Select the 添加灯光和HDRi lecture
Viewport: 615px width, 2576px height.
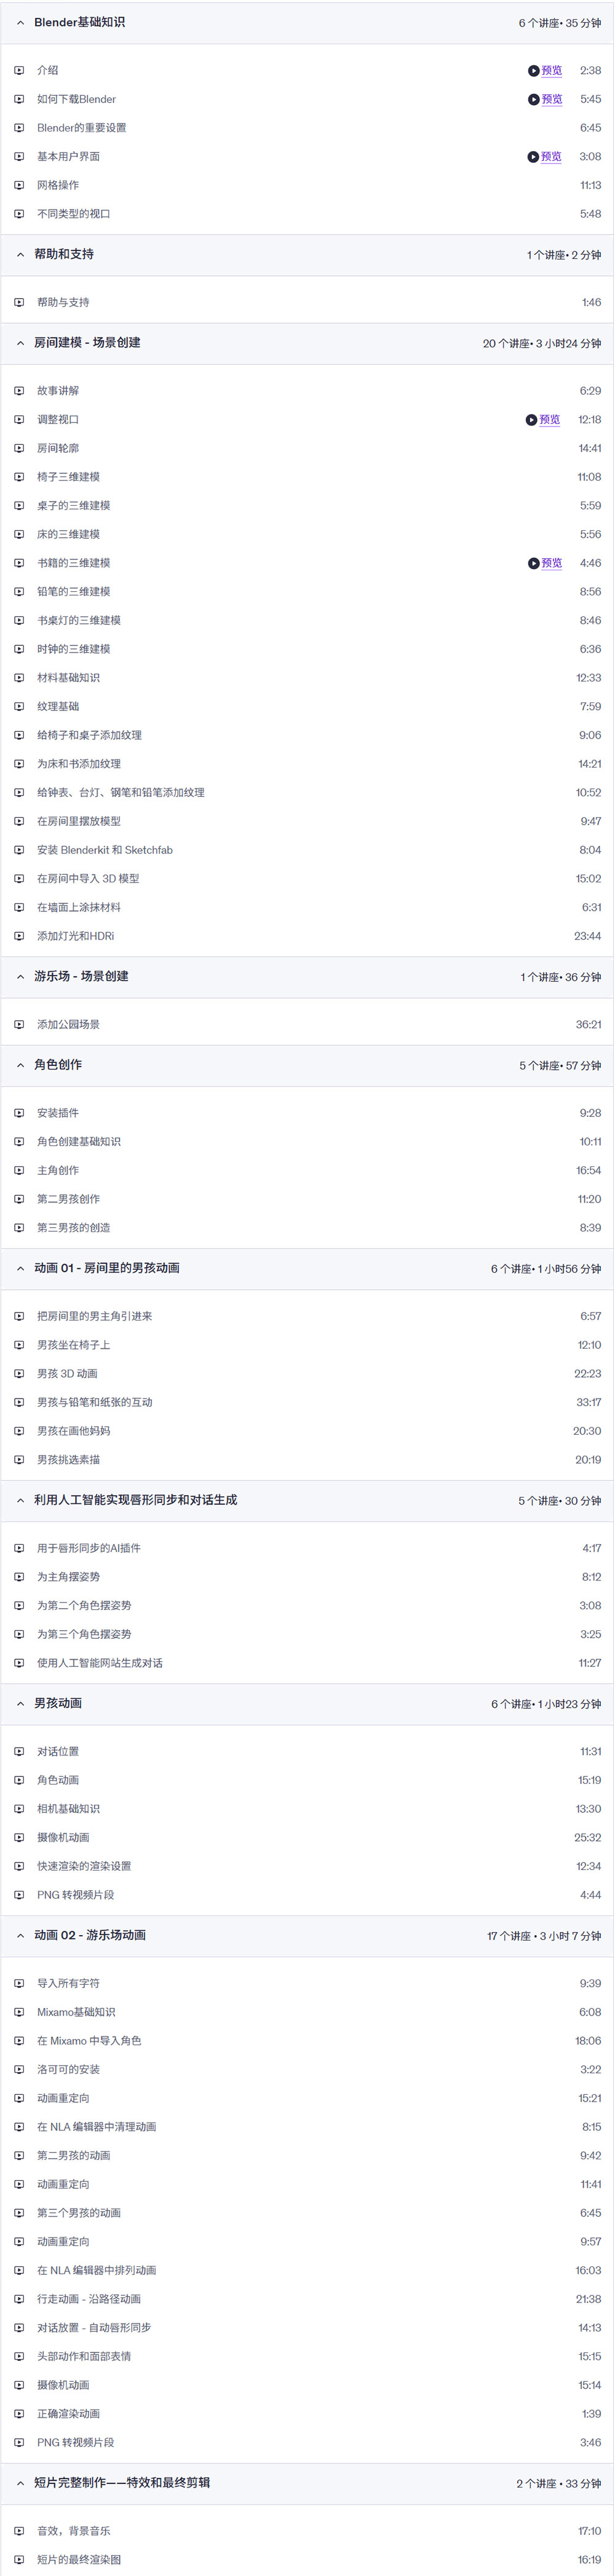click(x=76, y=937)
